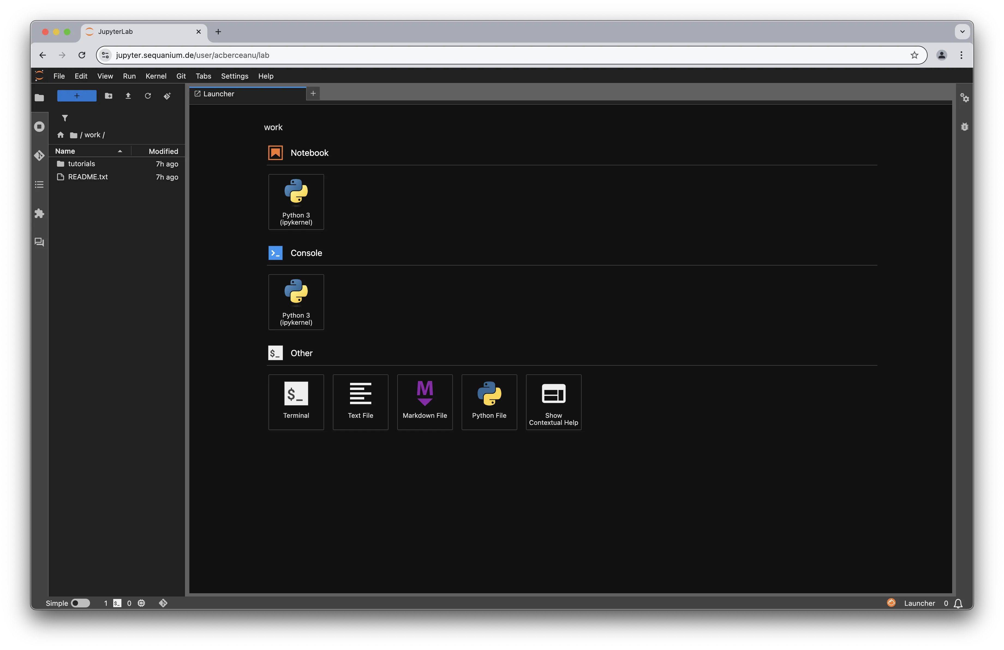
Task: Click the Upload Files icon
Action: coord(128,96)
